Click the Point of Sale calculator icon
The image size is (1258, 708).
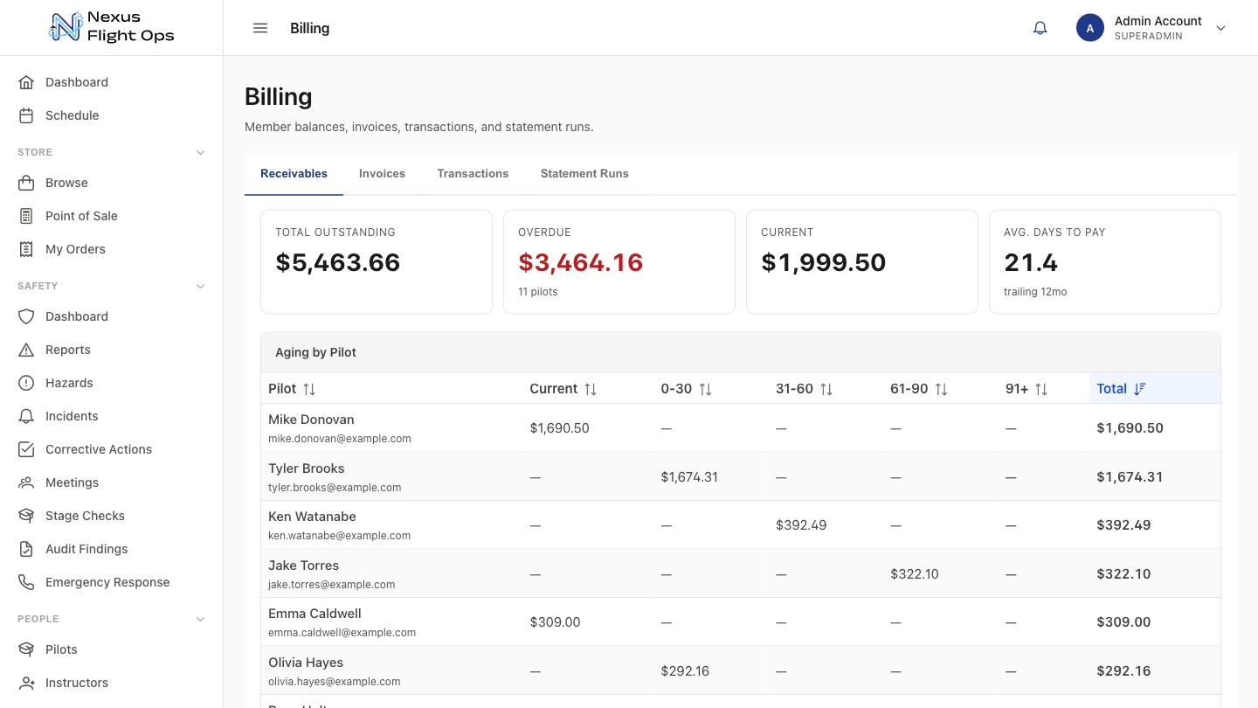(26, 216)
